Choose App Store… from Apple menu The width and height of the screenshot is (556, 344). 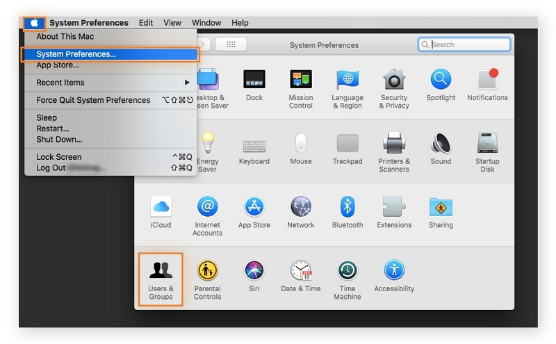[111, 65]
